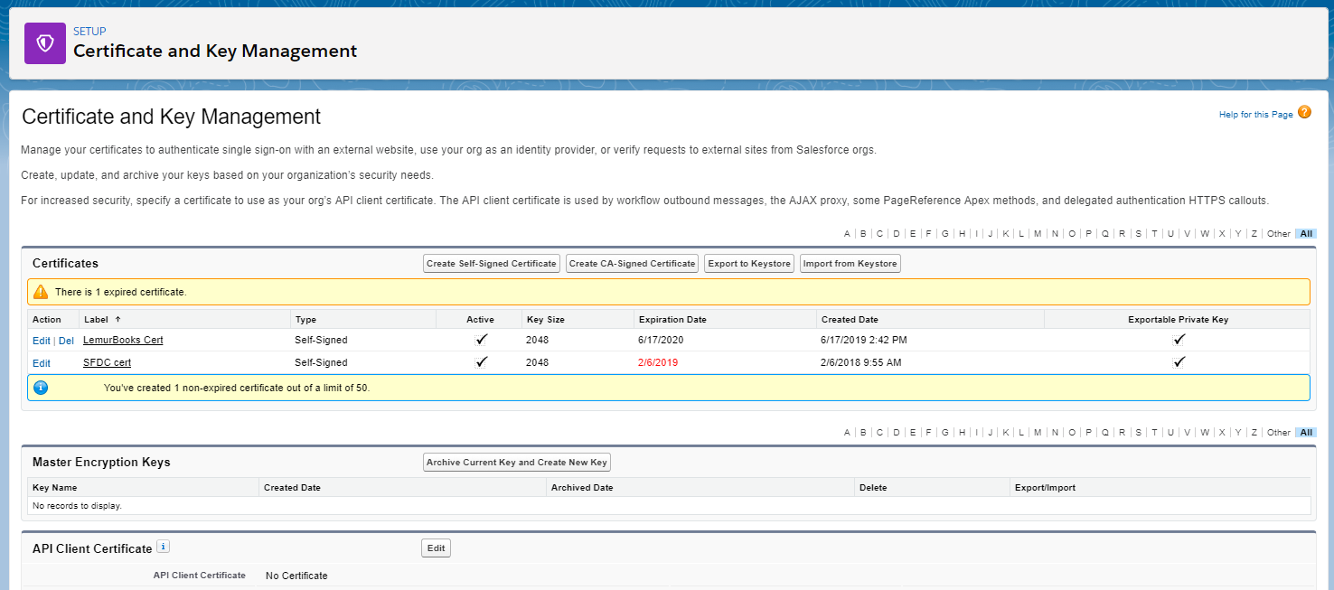Click the Type column header

(x=305, y=320)
